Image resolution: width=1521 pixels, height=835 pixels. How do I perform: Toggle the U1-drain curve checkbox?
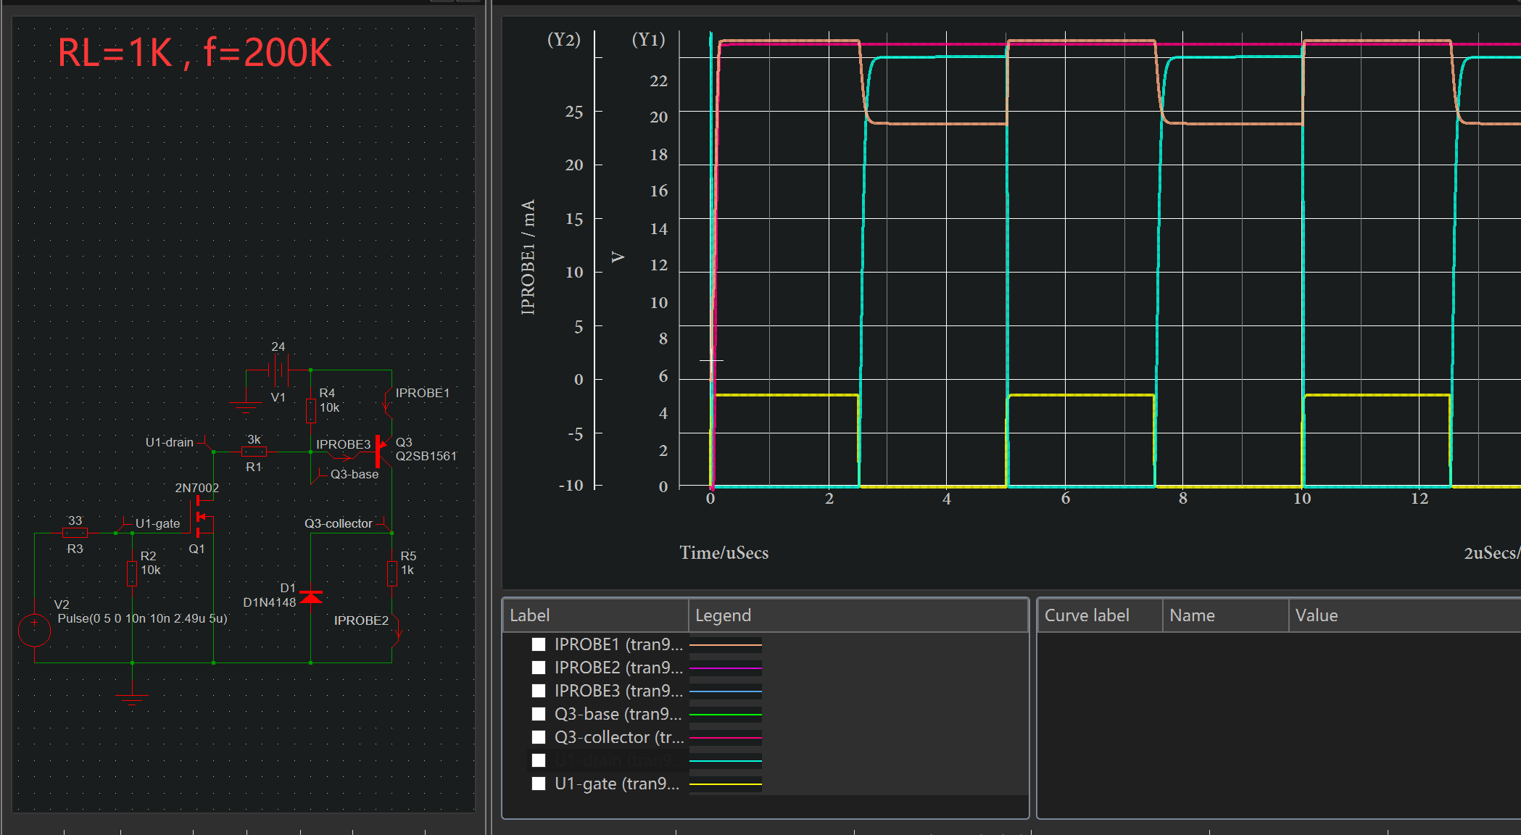coord(539,760)
